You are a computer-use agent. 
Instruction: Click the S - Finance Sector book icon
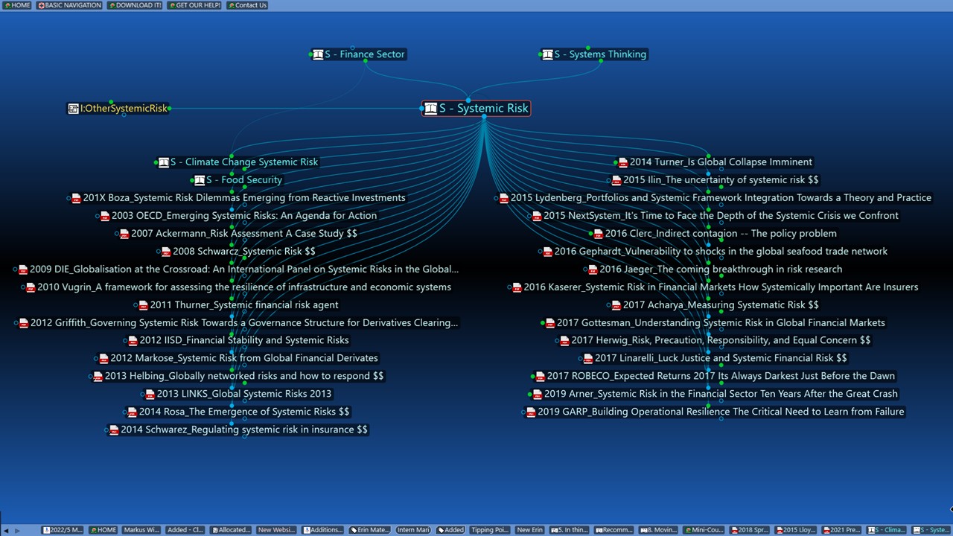318,54
